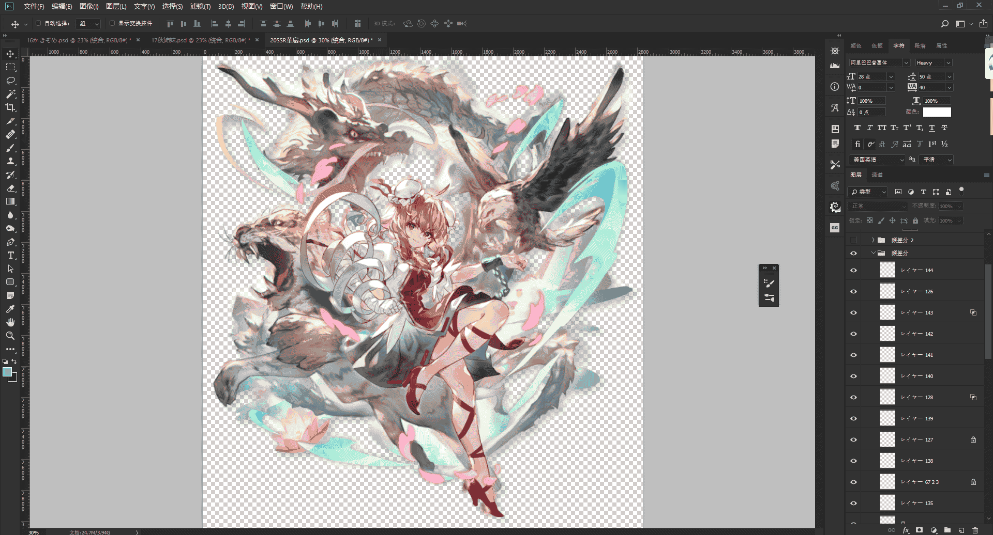Select the Clone Stamp tool
This screenshot has height=535, width=993.
pyautogui.click(x=10, y=161)
